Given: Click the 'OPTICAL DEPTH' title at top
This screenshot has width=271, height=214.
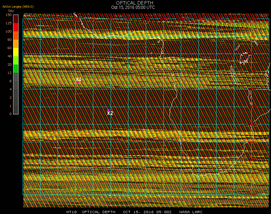Looking at the screenshot, I should pos(135,3).
